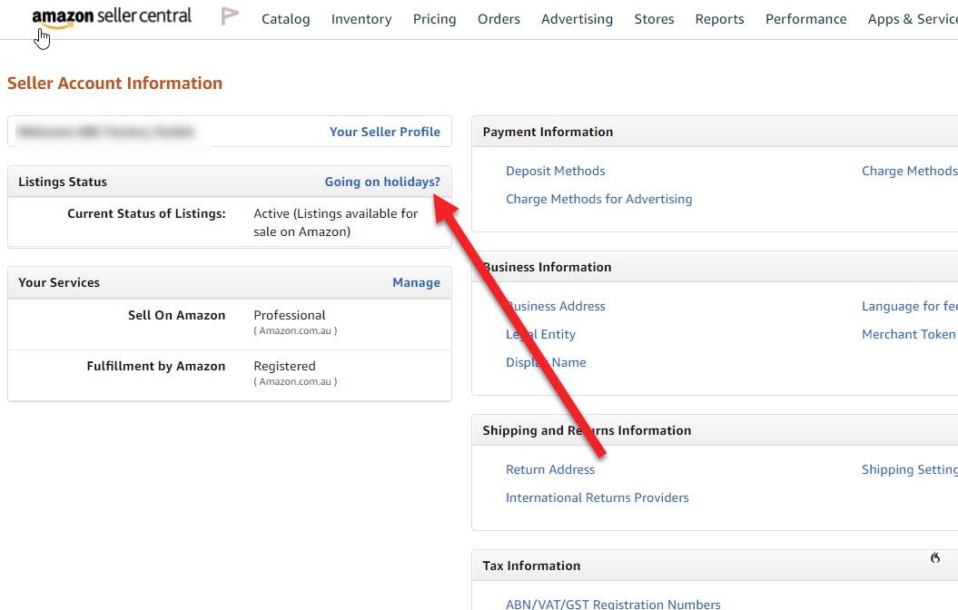The image size is (958, 610).
Task: Open the Catalog menu
Action: [x=285, y=19]
